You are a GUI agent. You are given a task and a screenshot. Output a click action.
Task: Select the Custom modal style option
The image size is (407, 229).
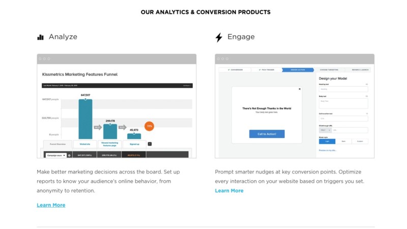tap(360, 141)
